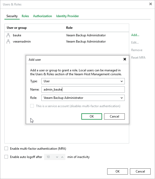Click the Name field containing admin_bauke

click(x=83, y=89)
